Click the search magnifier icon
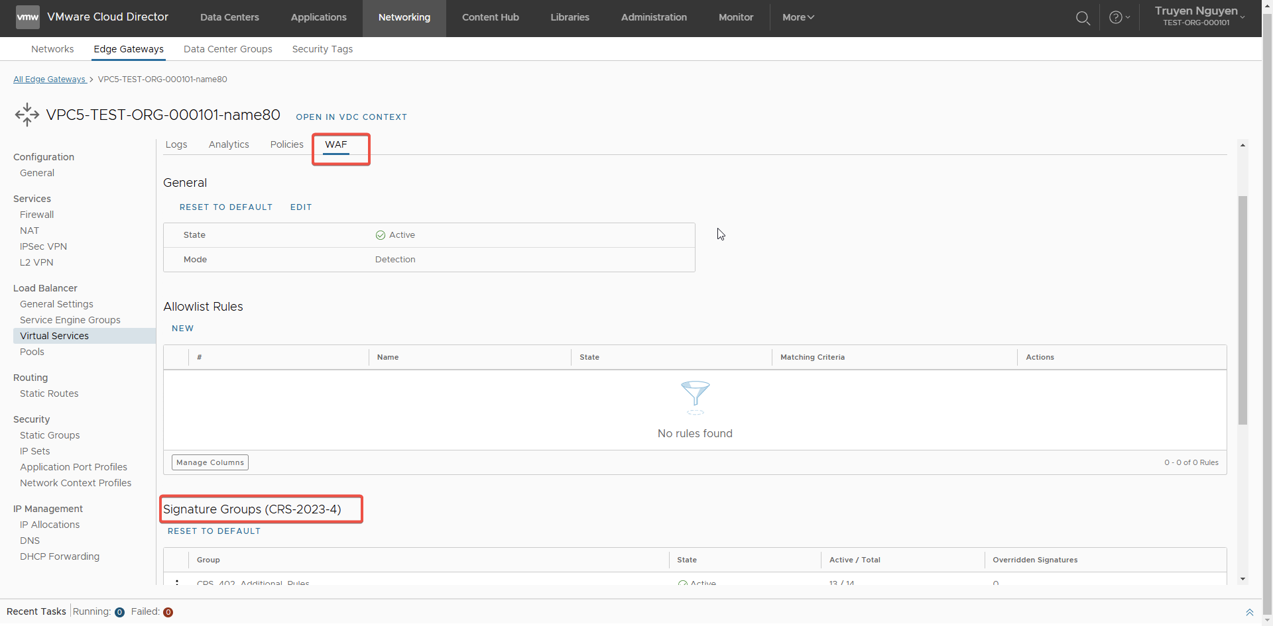Viewport: 1273px width, 626px height. click(x=1083, y=18)
